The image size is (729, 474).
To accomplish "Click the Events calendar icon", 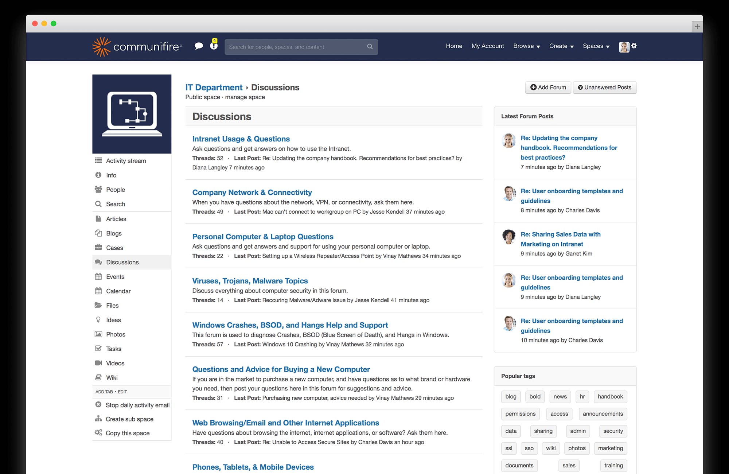I will coord(98,276).
